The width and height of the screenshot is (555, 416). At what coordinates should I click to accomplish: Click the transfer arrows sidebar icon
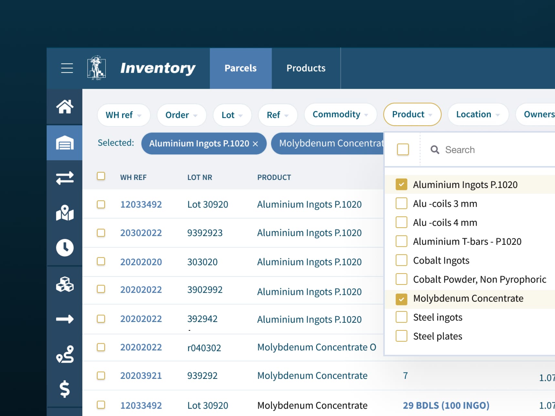tap(65, 178)
